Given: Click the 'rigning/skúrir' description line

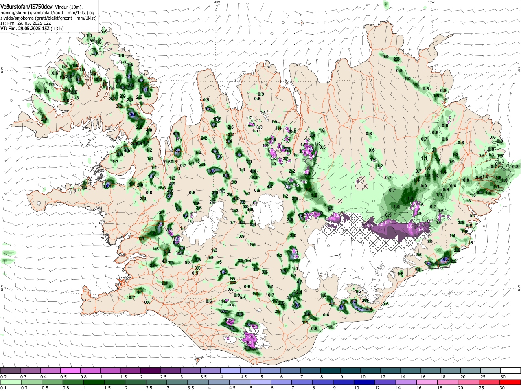Looking at the screenshot, I should tap(47, 13).
